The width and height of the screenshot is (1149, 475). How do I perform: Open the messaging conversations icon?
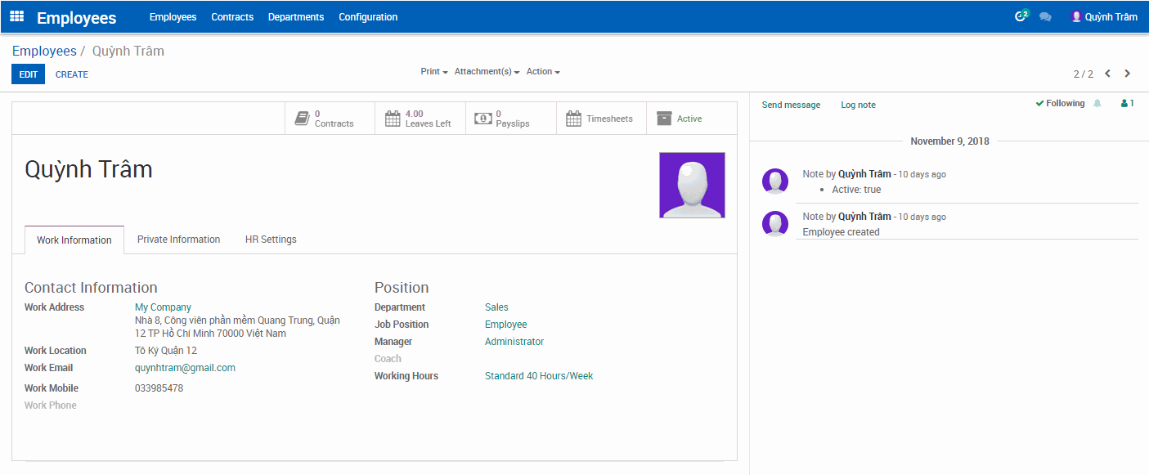(1045, 16)
